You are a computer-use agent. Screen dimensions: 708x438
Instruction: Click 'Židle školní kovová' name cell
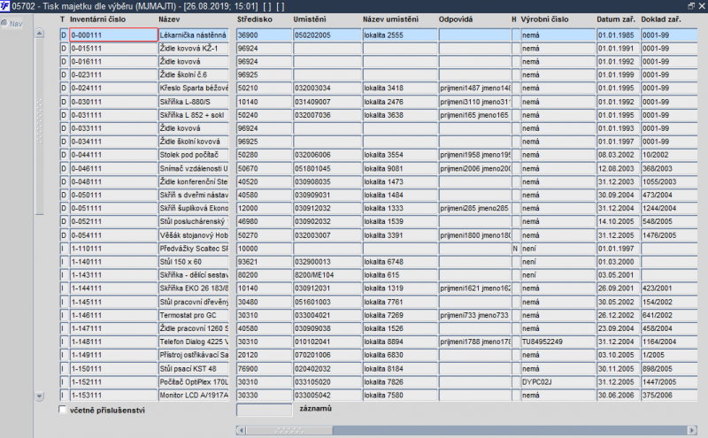(x=194, y=142)
